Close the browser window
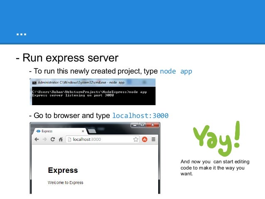This screenshot has height=199, width=265. tap(152, 125)
